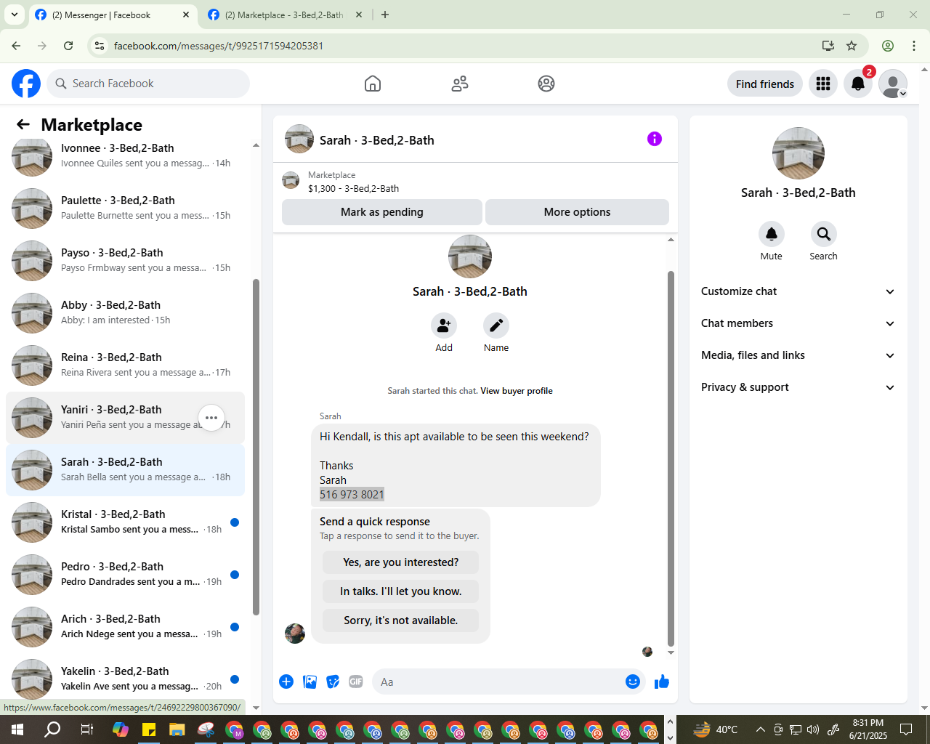The width and height of the screenshot is (930, 744).
Task: Click the Add people icon
Action: [444, 325]
